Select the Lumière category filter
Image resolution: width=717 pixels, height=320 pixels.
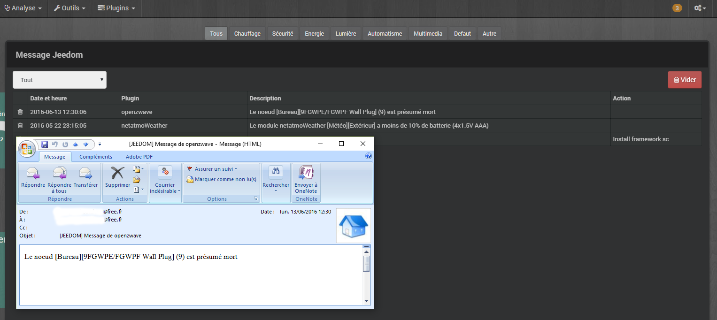point(346,33)
